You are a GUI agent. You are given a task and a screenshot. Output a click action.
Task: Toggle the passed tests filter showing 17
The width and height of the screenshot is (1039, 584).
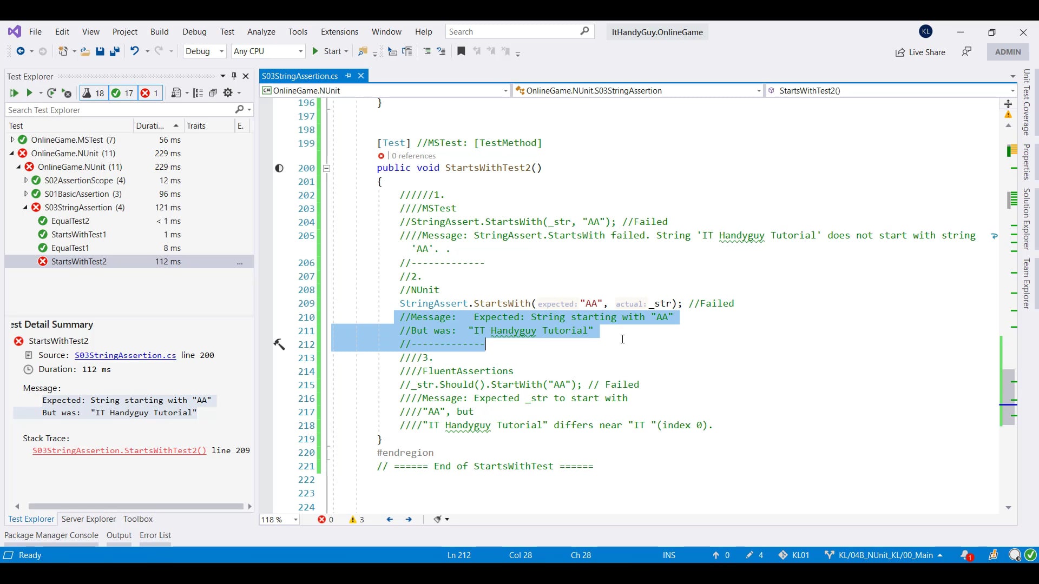pyautogui.click(x=122, y=93)
